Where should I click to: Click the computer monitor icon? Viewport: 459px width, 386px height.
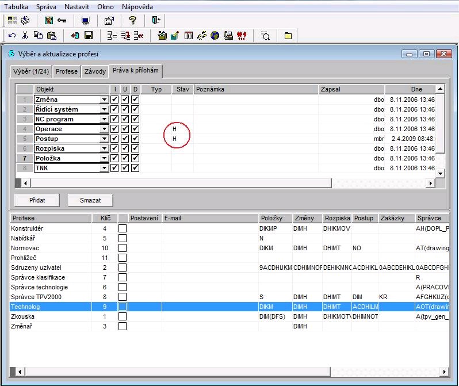click(x=85, y=21)
